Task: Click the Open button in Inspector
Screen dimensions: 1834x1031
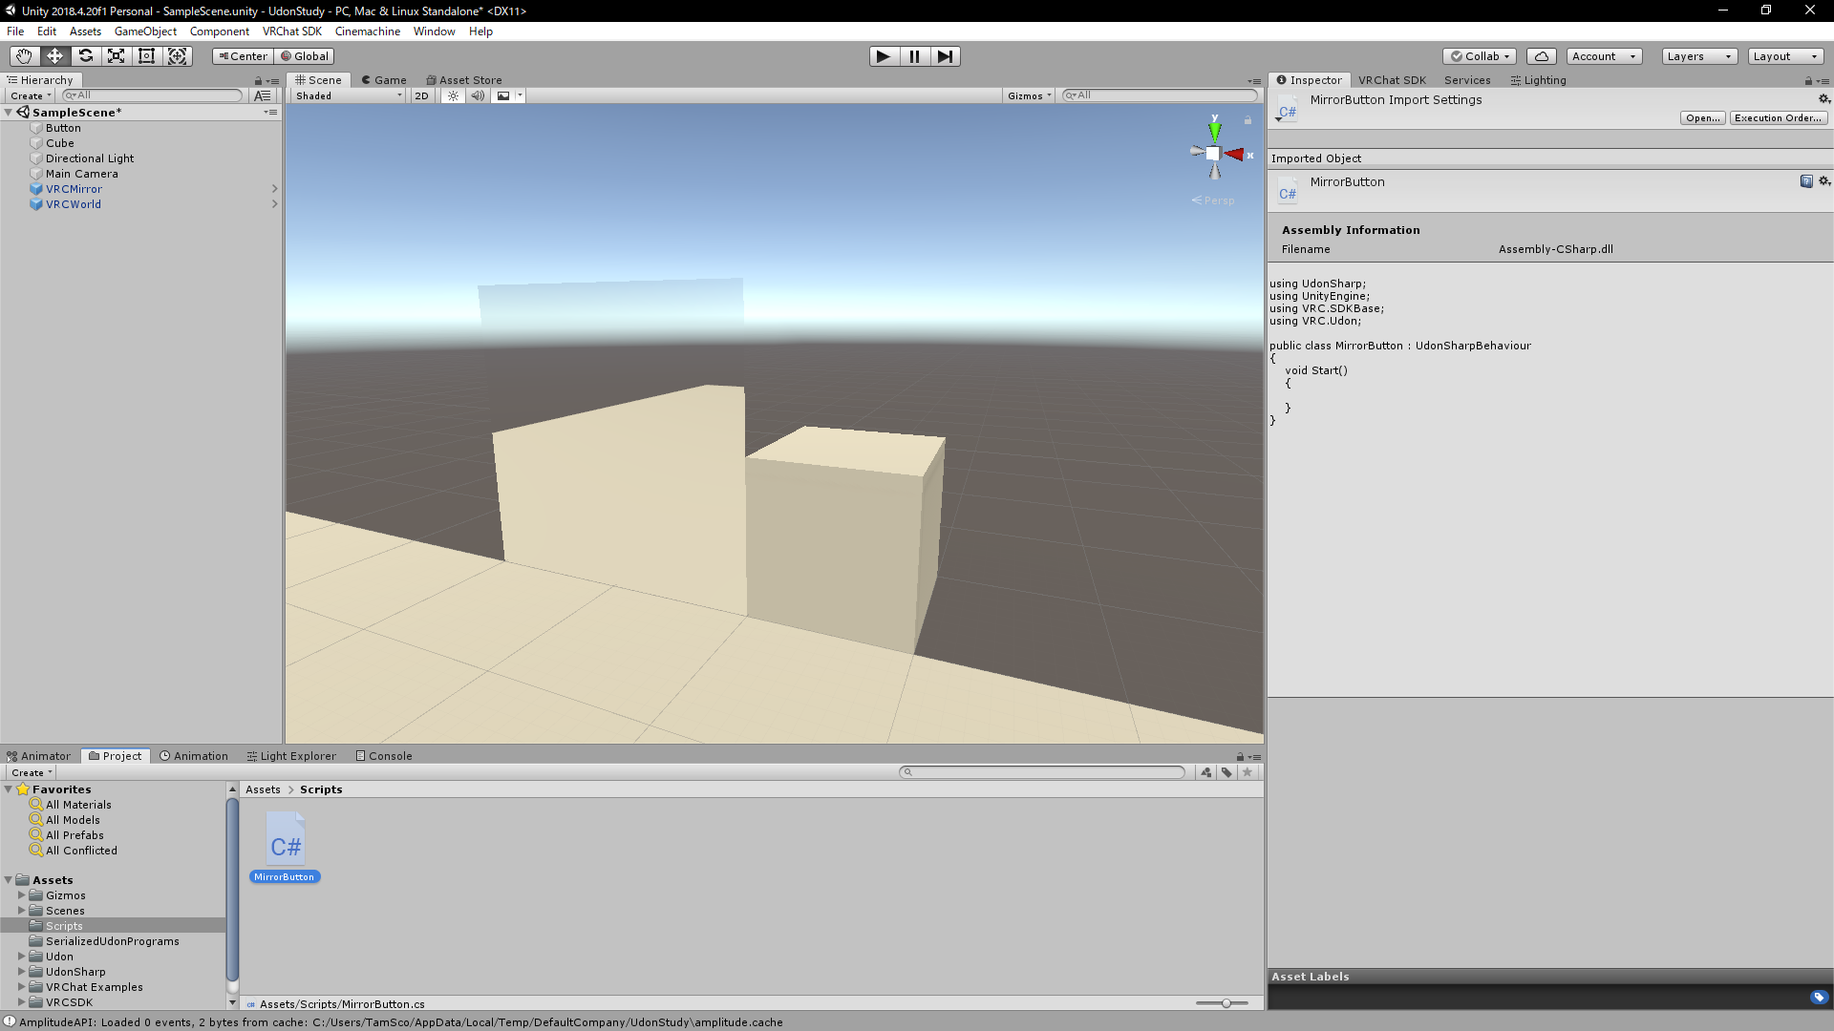Action: pyautogui.click(x=1702, y=118)
